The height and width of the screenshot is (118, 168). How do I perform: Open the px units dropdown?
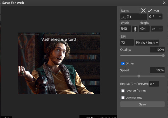pos(157,29)
